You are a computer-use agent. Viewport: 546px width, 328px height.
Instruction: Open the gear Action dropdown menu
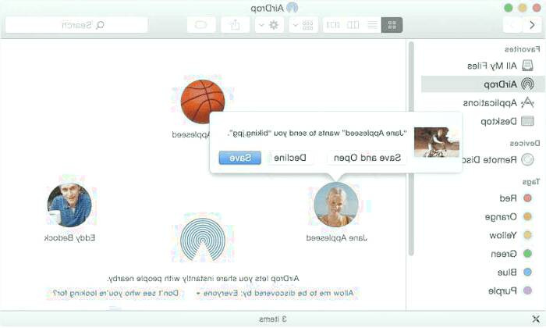point(269,25)
